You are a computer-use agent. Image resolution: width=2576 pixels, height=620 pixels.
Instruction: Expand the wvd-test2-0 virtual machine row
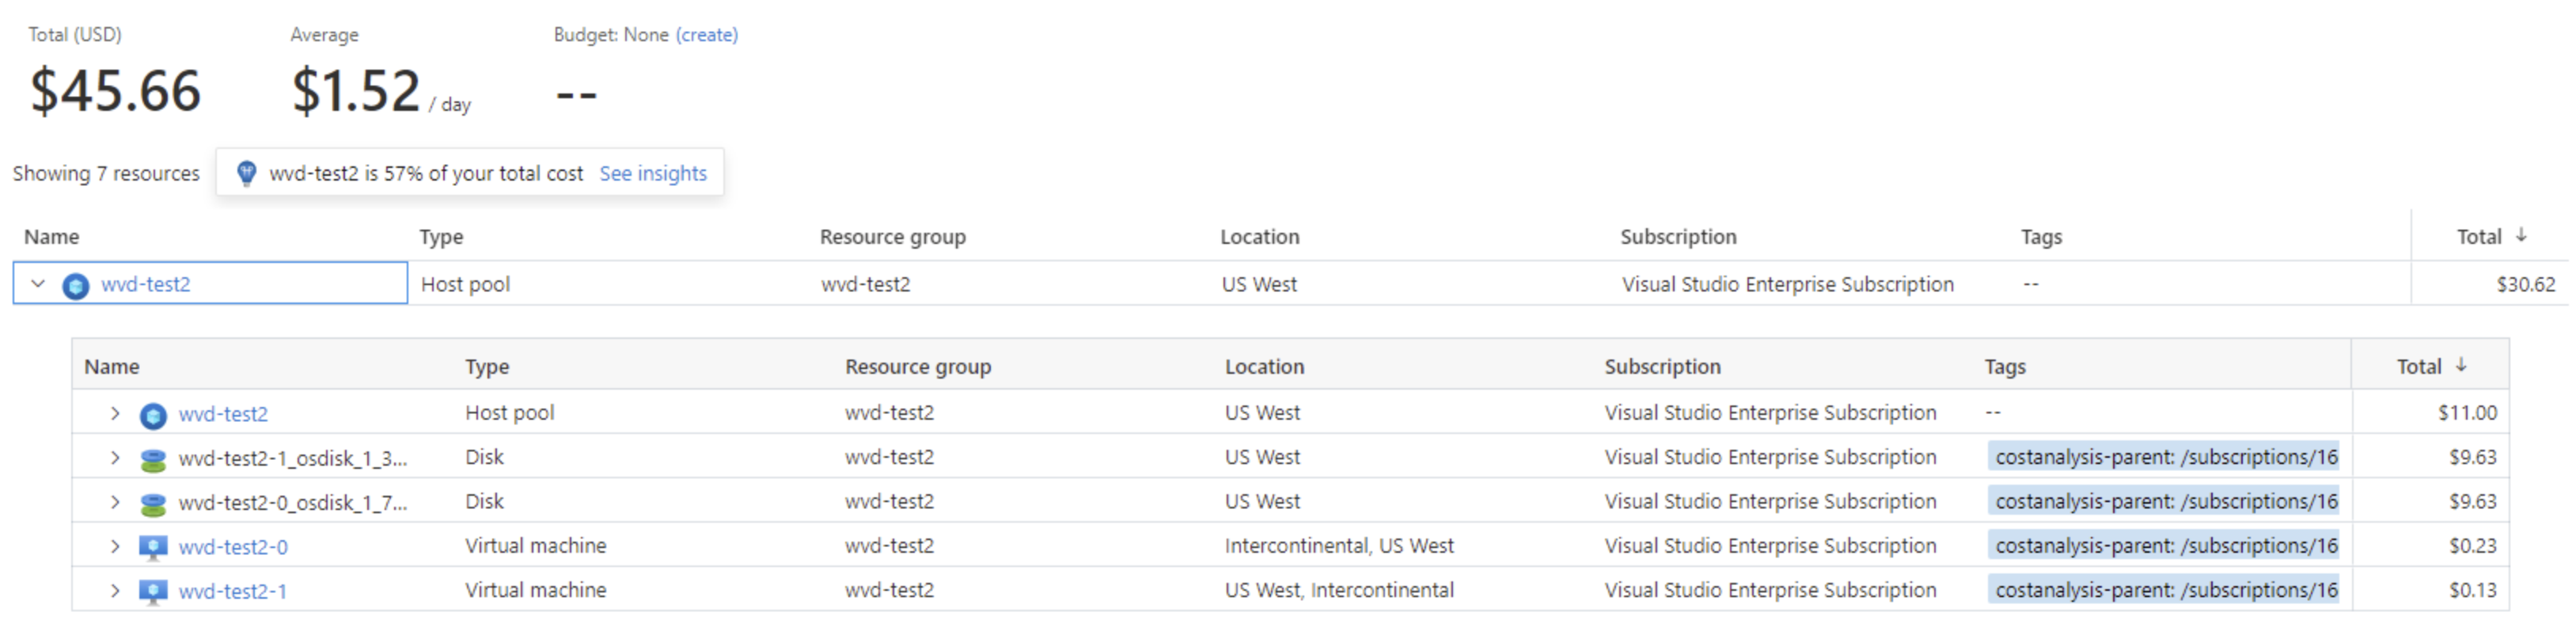[x=115, y=546]
